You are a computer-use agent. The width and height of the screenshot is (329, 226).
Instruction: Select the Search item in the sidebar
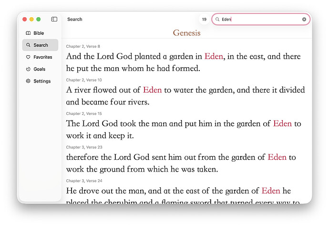point(40,45)
